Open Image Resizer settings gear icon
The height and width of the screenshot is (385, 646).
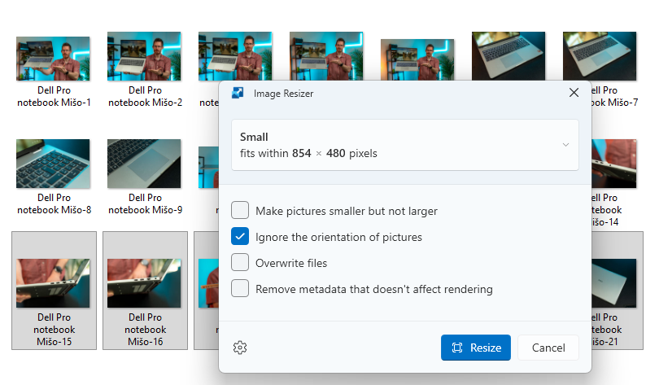click(x=240, y=348)
